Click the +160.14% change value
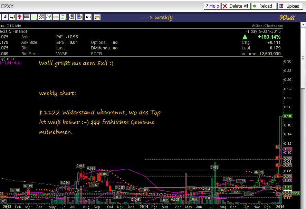Viewport: 306px width, 209px height. click(x=269, y=37)
